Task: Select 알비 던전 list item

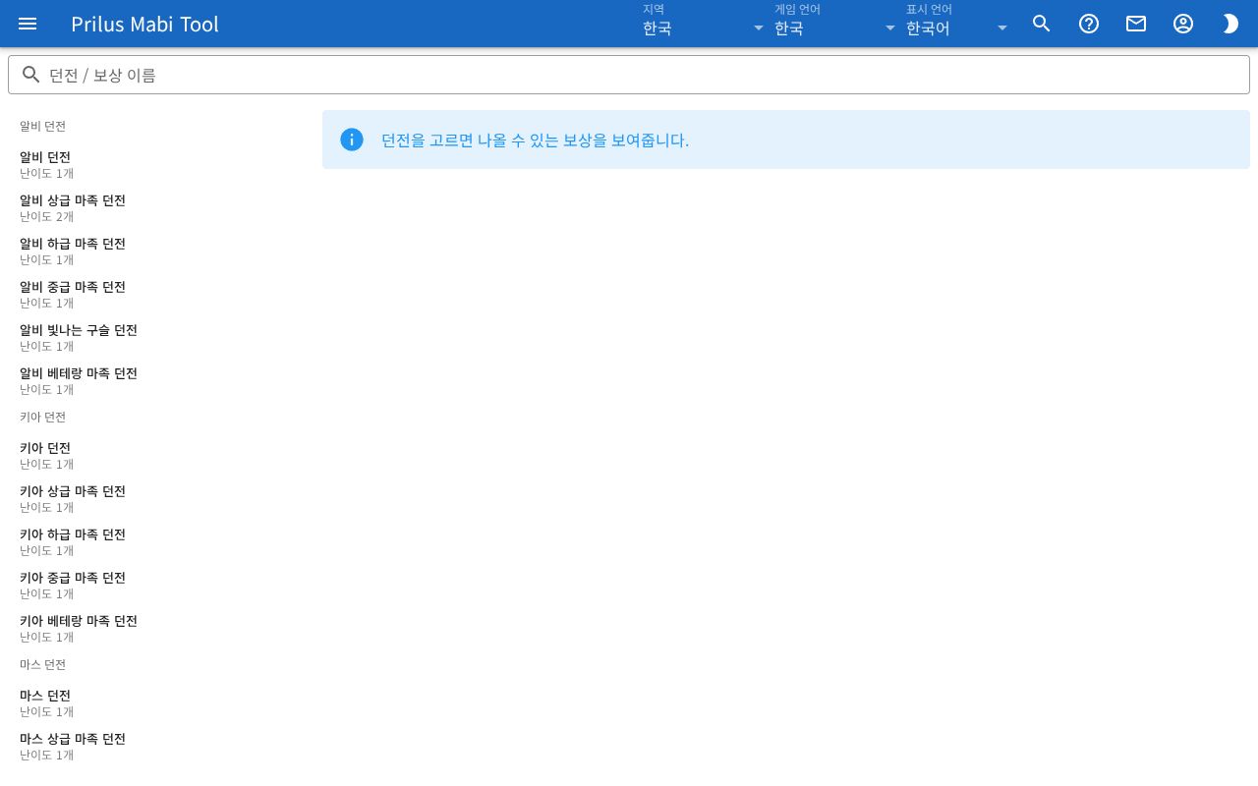Action: tap(157, 164)
